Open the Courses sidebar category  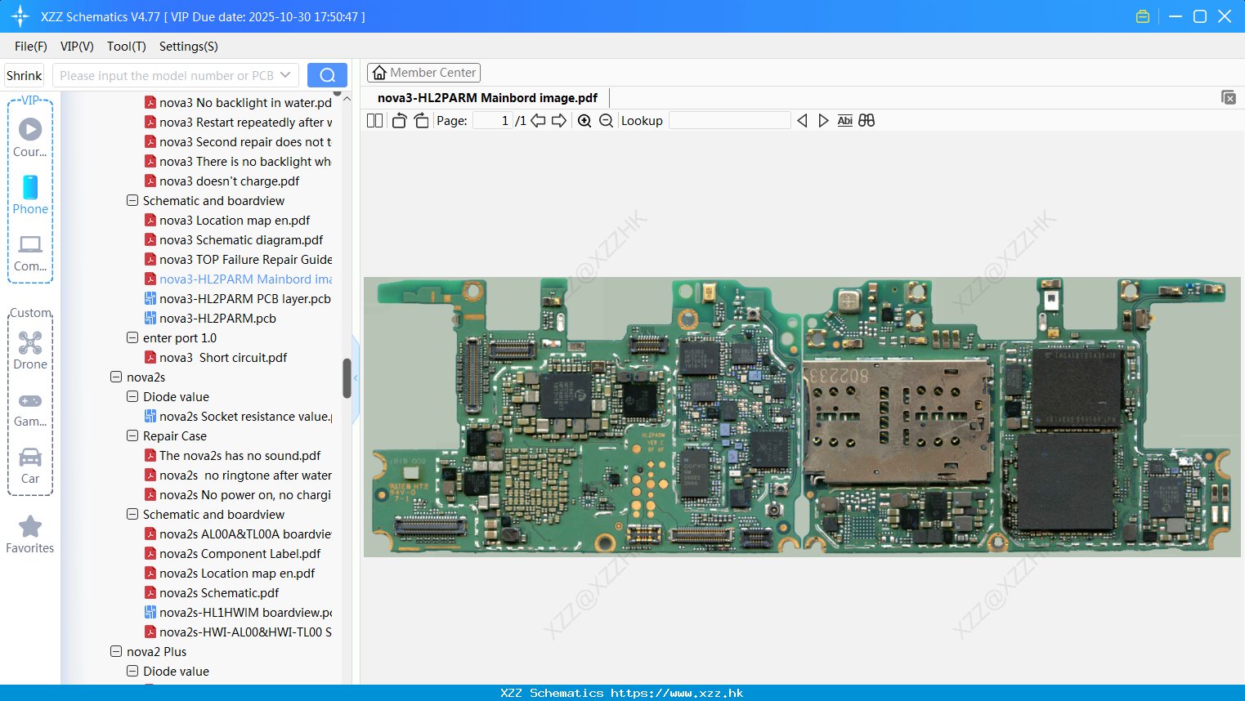pos(30,136)
